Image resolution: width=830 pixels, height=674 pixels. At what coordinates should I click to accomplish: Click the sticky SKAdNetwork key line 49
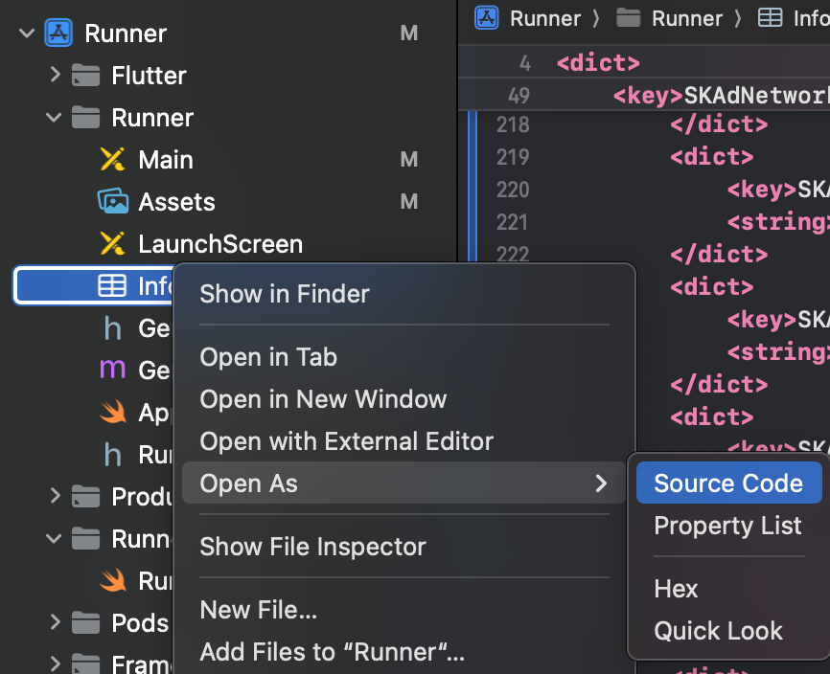point(721,96)
